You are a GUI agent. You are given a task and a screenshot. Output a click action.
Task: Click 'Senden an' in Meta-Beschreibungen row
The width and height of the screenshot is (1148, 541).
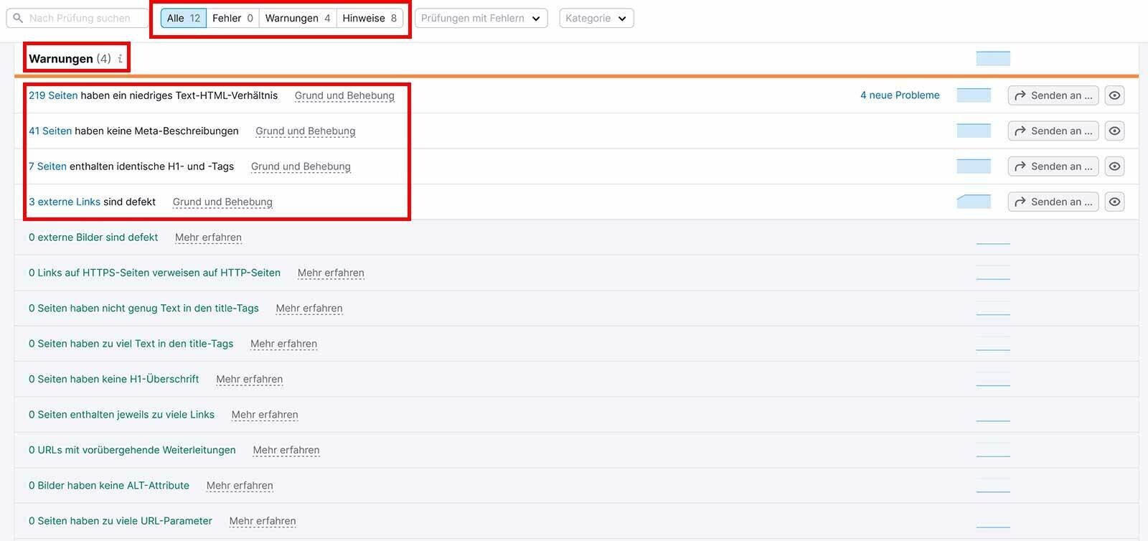tap(1053, 131)
